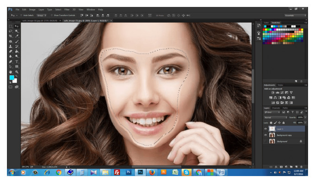Image resolution: width=315 pixels, height=183 pixels.
Task: Swap foreground and background colors
Action: coord(16,76)
